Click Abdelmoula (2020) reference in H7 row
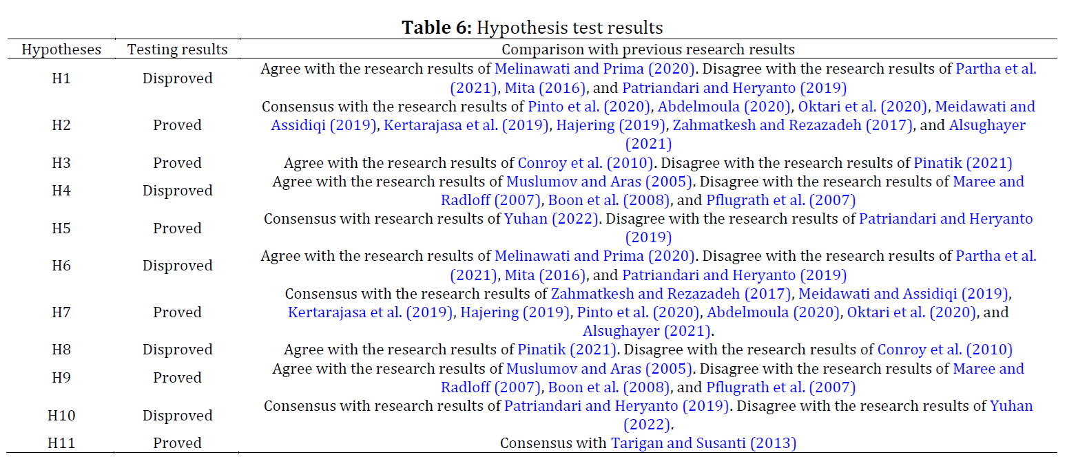 pos(774,312)
